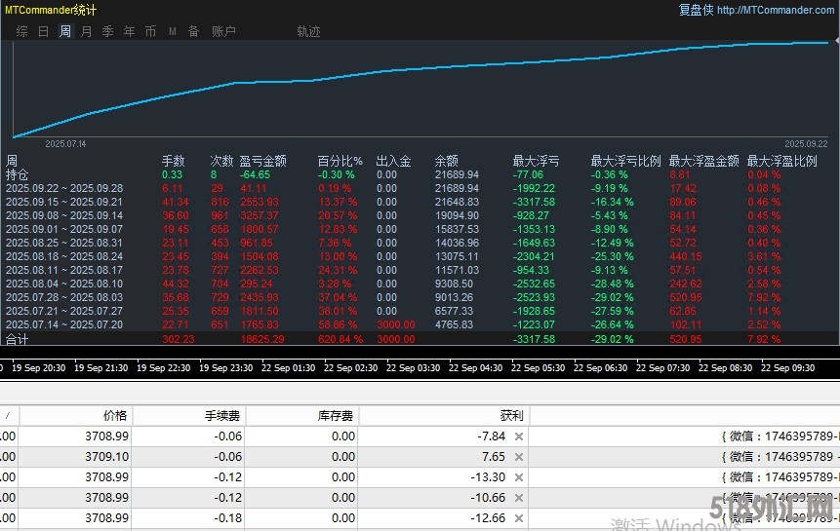Click X beside the -12.66 profit order
The height and width of the screenshot is (531, 840).
pyautogui.click(x=519, y=518)
